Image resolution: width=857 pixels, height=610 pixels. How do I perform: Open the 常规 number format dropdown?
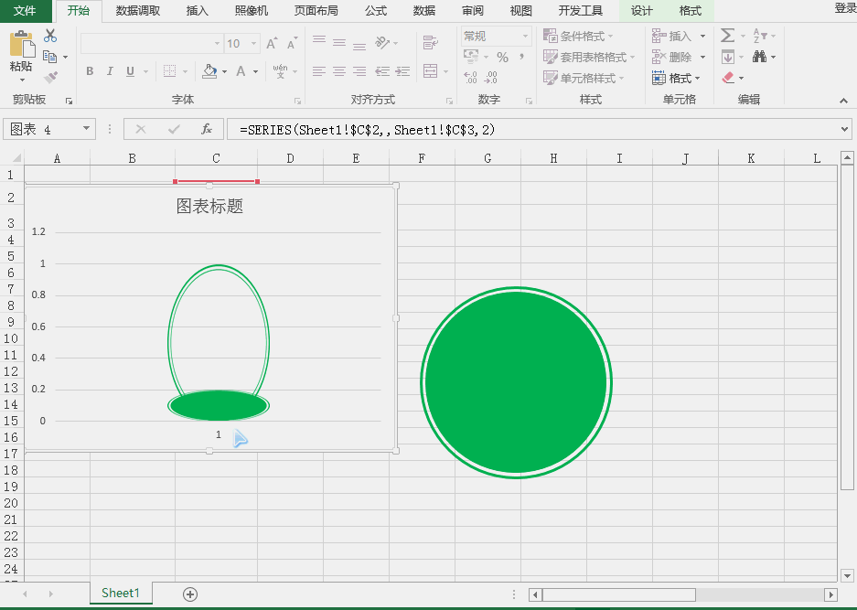tap(524, 36)
